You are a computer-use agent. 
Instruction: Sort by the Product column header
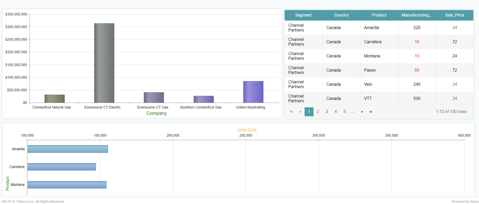[x=379, y=15]
